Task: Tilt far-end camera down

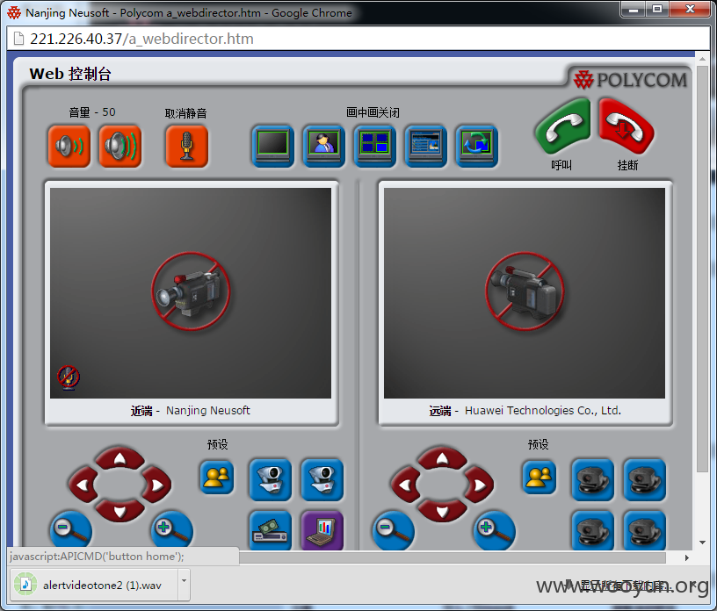Action: coord(442,510)
